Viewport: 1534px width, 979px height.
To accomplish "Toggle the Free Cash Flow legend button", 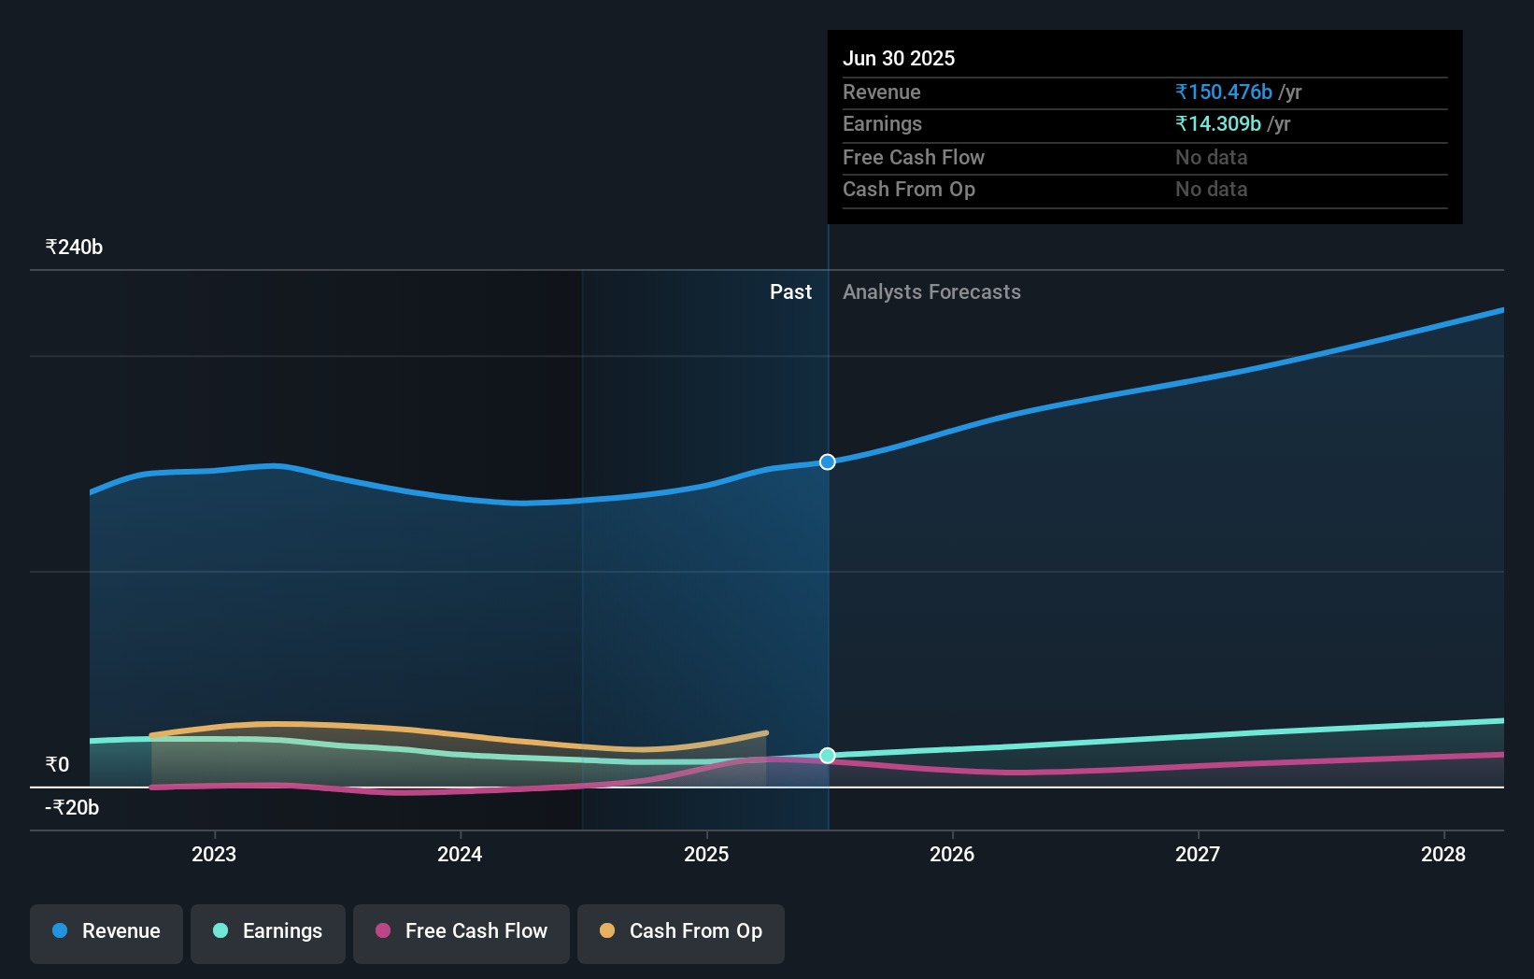I will click(x=462, y=933).
